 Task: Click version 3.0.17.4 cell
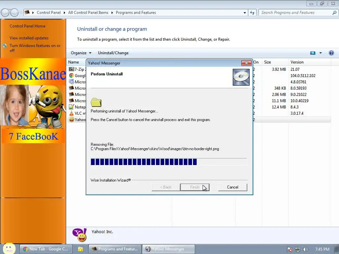pos(297,113)
